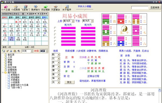Open 天罡掌诀 in the tree
This screenshot has width=162, height=103.
click(15, 80)
